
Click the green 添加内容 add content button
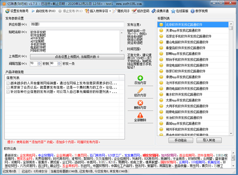pyautogui.click(x=140, y=80)
